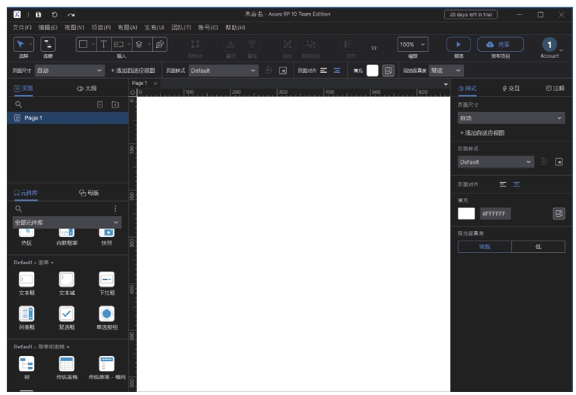Set 视觉保真度 to 常规 in style panel

tap(484, 246)
